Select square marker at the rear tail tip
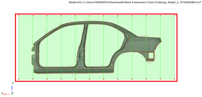202x97 pixels. (158, 45)
